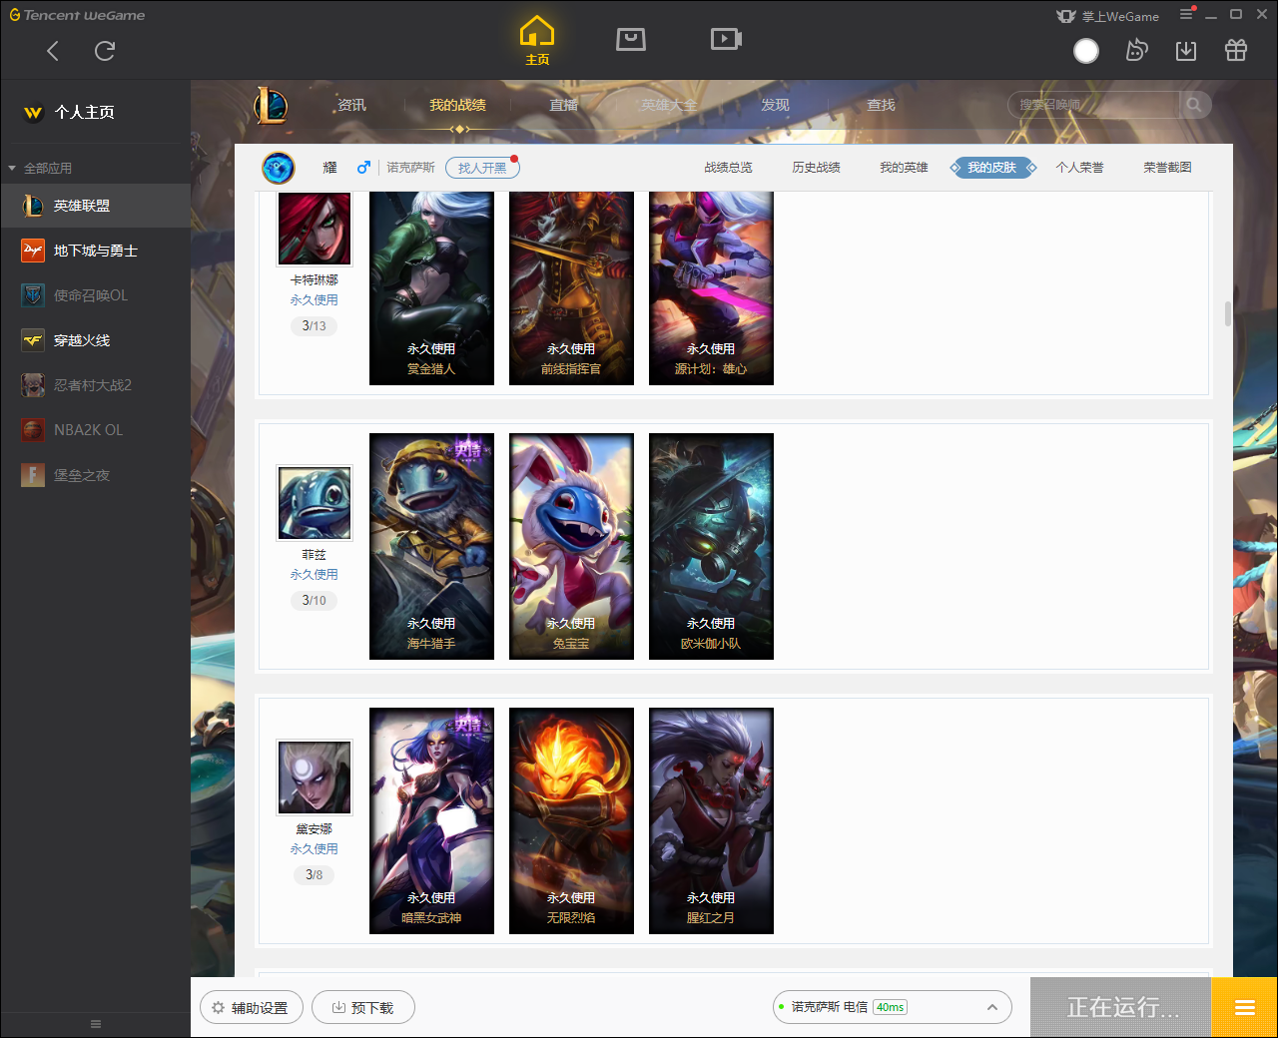Click the 卡特琳娜 champion portrait
This screenshot has height=1038, width=1278.
[315, 229]
